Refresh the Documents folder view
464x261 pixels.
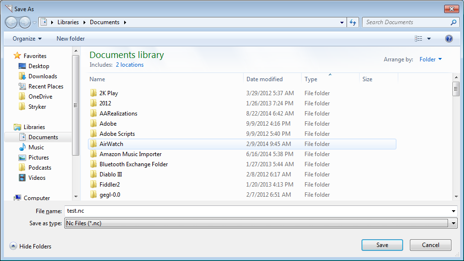pyautogui.click(x=353, y=23)
